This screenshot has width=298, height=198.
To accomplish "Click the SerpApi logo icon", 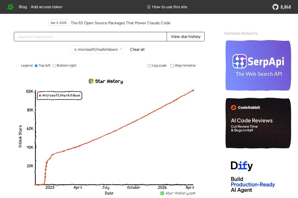I will click(240, 61).
